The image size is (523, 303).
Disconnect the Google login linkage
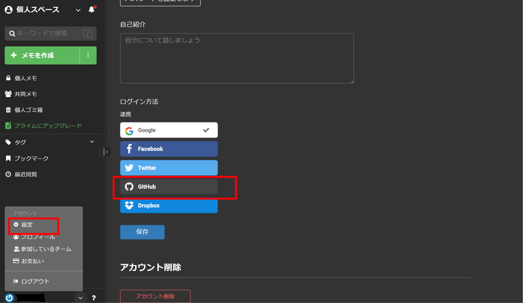click(x=169, y=130)
